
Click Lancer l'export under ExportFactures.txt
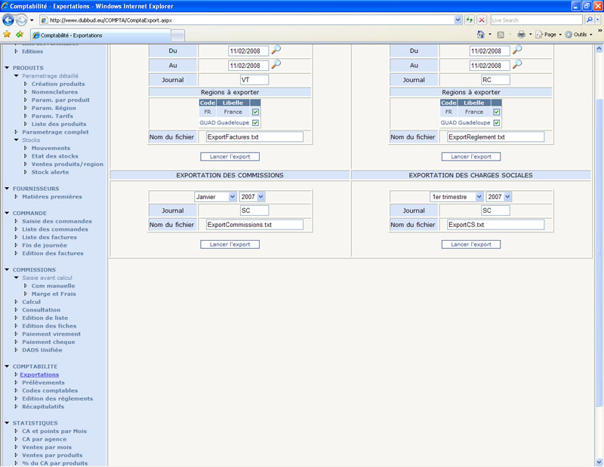click(x=230, y=157)
